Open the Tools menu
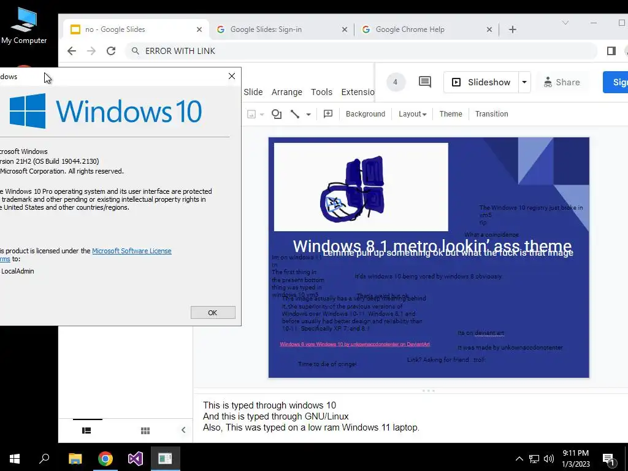The width and height of the screenshot is (628, 471). tap(321, 92)
